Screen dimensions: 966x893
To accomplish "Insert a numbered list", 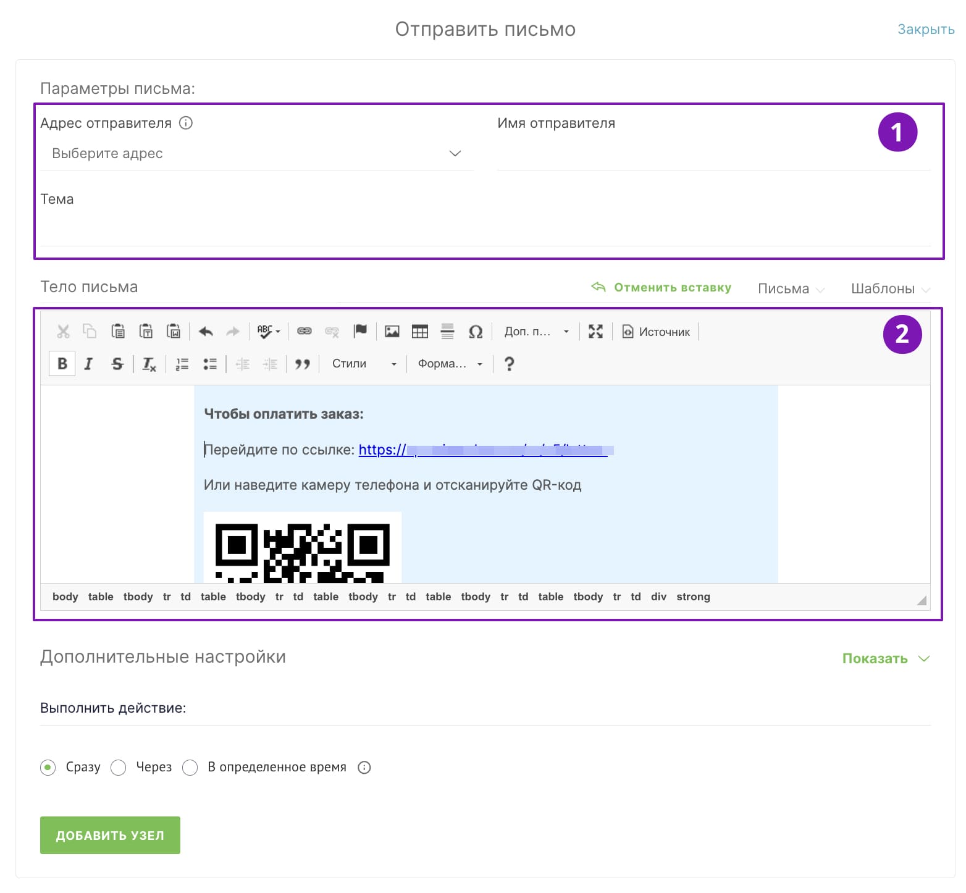I will tap(182, 364).
